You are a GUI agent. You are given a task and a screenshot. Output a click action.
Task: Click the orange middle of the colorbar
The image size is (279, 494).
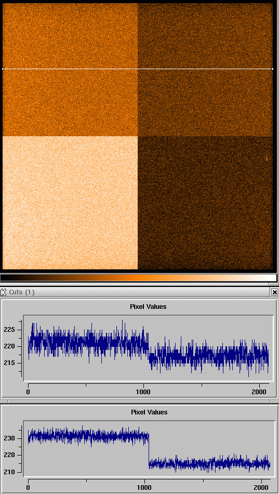[x=132, y=278]
